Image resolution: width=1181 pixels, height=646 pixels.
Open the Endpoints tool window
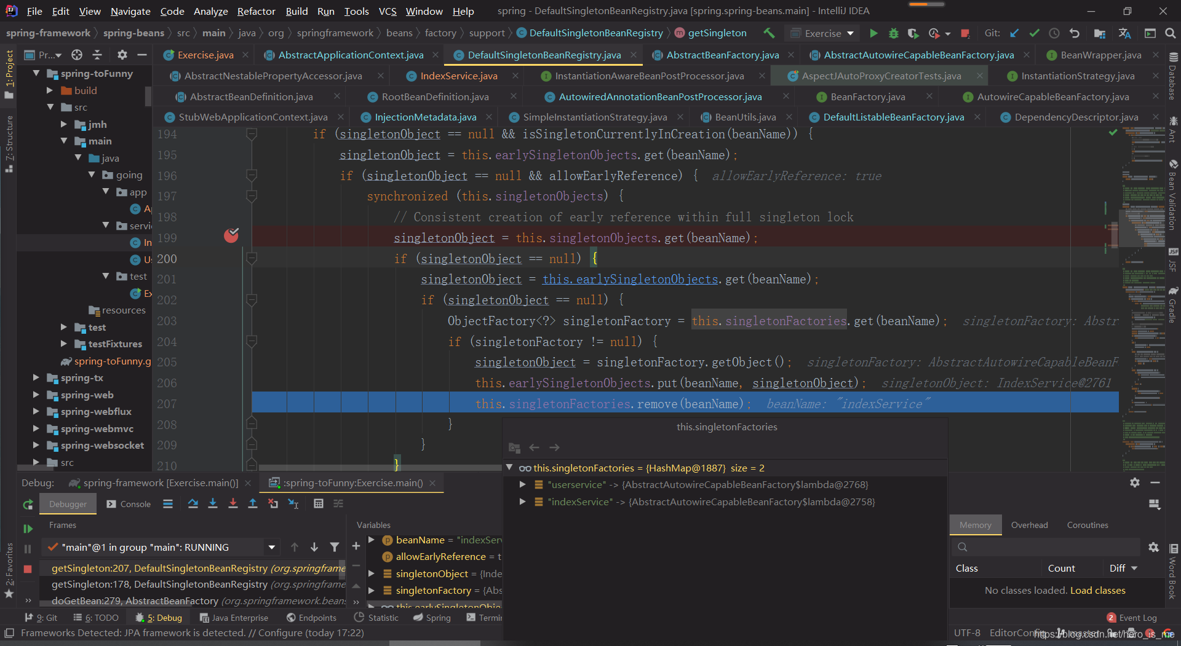coord(311,618)
